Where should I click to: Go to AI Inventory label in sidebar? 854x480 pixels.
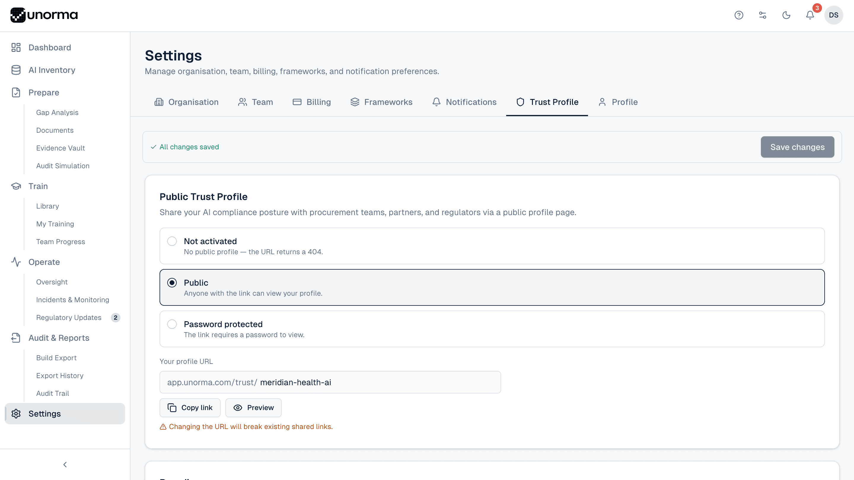(x=52, y=70)
